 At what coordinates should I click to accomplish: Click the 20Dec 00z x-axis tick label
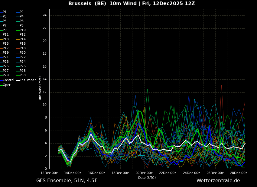point(144,173)
